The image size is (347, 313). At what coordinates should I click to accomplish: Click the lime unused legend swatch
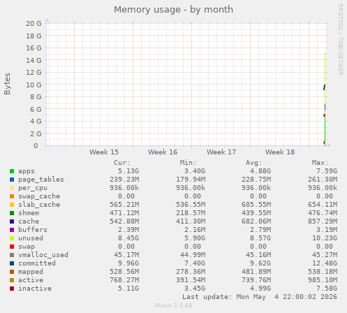(x=12, y=238)
